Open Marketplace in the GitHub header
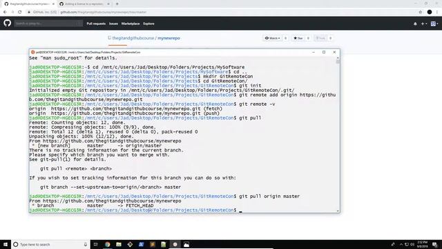The height and width of the screenshot is (249, 442). pos(131,24)
